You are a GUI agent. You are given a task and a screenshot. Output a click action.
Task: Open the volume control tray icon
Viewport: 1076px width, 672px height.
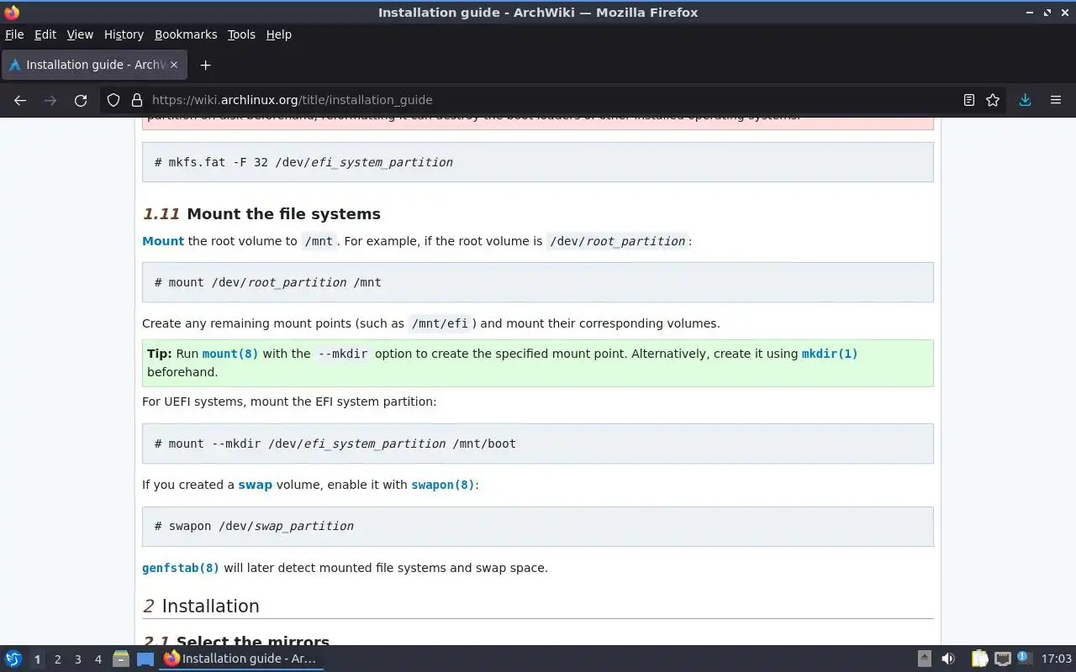(948, 659)
